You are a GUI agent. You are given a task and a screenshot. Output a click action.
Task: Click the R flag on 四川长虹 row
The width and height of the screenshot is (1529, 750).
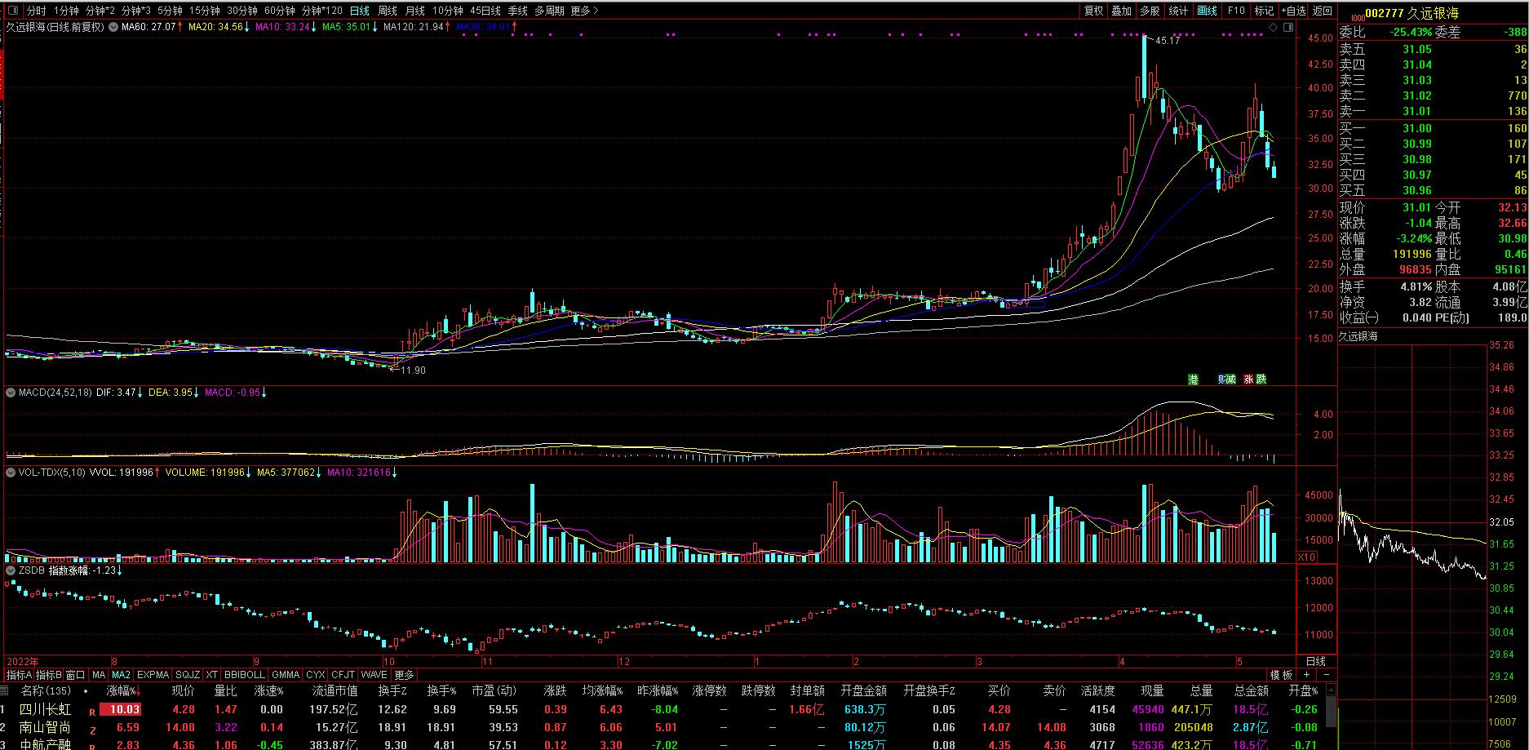(92, 711)
